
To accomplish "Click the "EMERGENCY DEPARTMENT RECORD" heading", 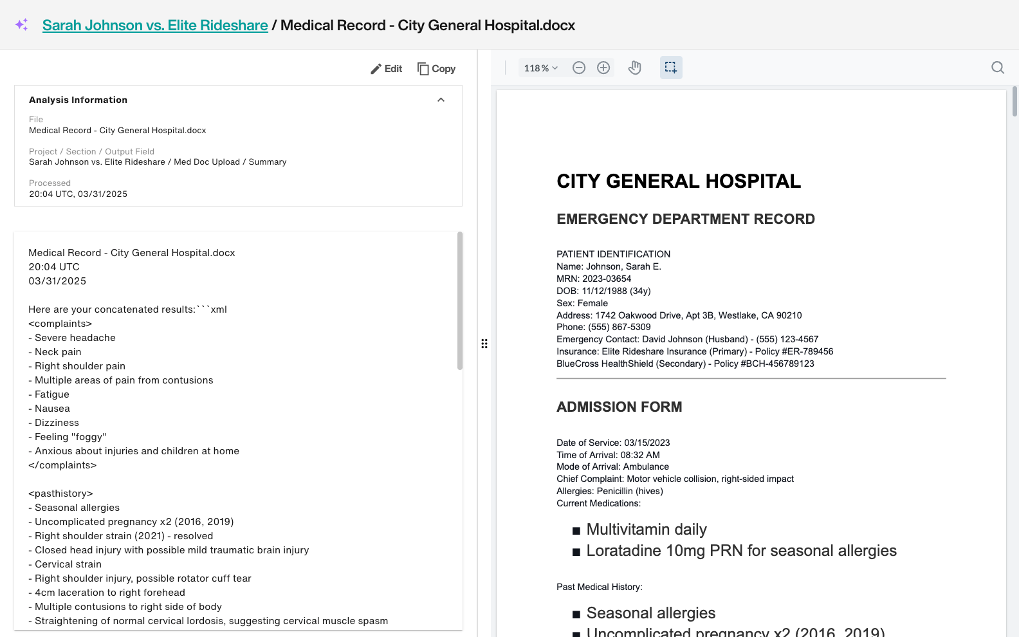I will coord(686,219).
